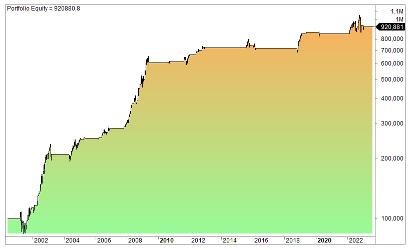Click the 300,000 y-axis label
Image resolution: width=409 pixels, height=250 pixels.
392,123
